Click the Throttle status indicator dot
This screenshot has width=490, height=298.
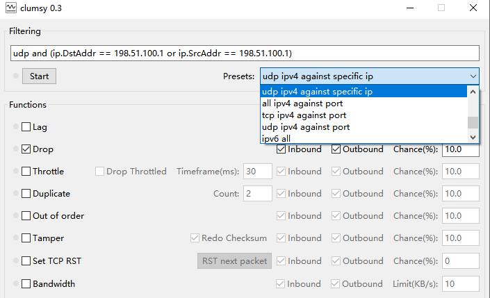(x=15, y=172)
